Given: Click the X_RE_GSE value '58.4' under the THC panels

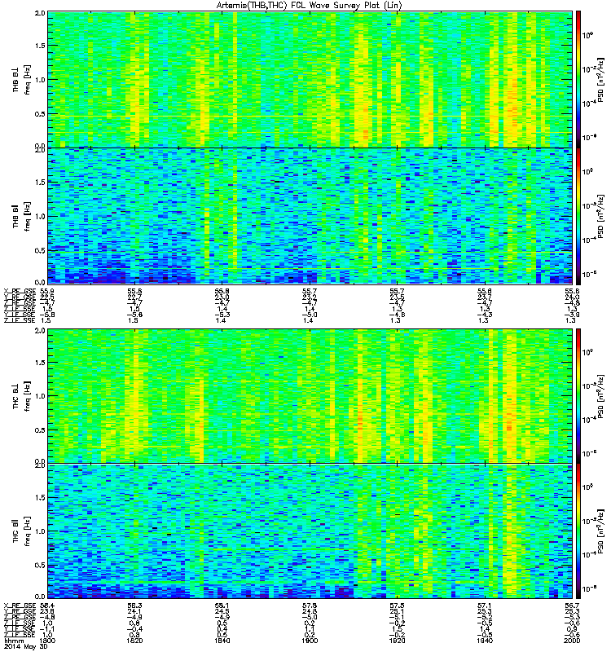Looking at the screenshot, I should (x=46, y=606).
